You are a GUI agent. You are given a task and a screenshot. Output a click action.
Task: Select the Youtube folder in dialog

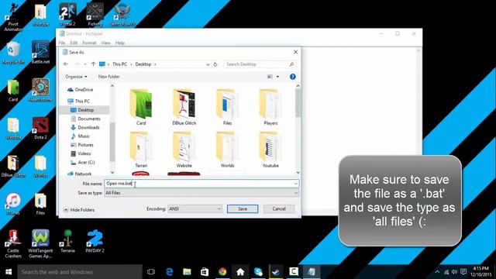tap(270, 150)
